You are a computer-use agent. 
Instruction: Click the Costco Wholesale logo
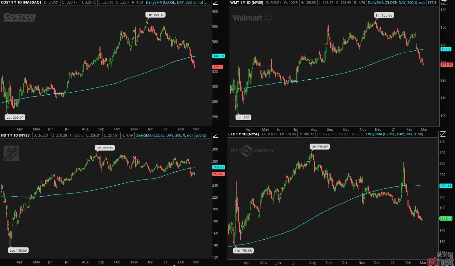click(19, 17)
